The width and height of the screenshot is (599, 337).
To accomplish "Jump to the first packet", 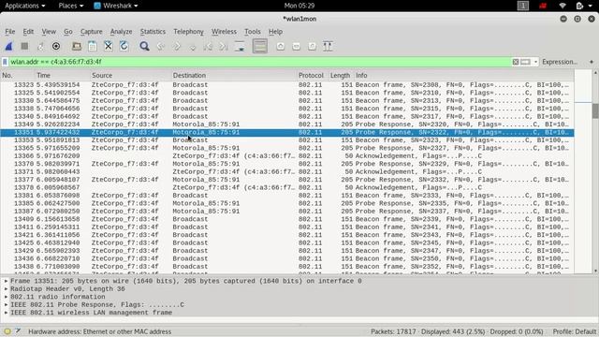I will (x=208, y=46).
